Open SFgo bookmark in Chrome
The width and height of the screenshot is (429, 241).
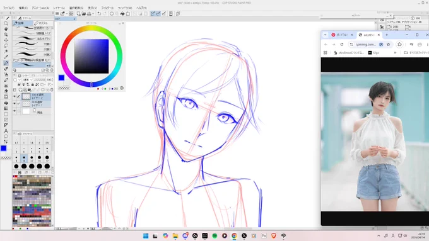tap(373, 53)
